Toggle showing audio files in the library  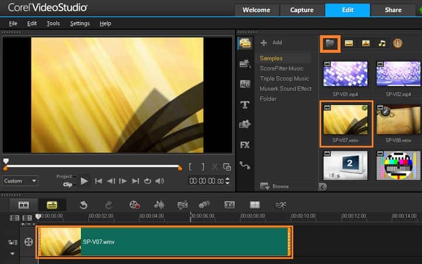coord(382,43)
